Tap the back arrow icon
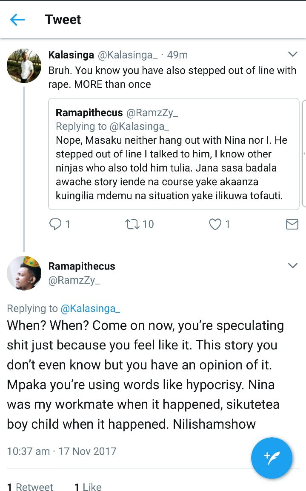Screen dimensions: 306x491 [x=17, y=20]
